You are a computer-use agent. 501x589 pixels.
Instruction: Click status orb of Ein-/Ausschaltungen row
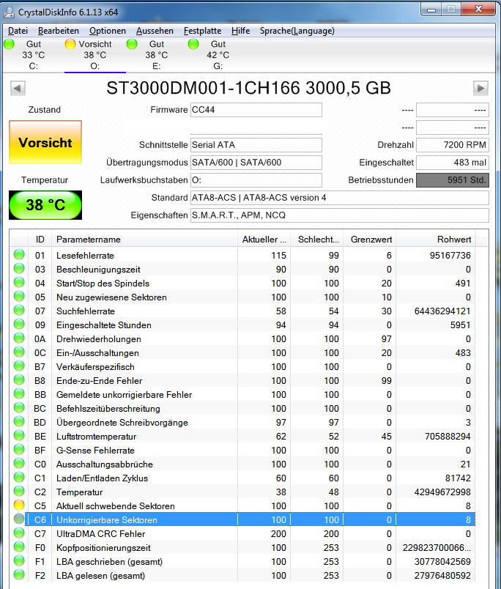[19, 352]
